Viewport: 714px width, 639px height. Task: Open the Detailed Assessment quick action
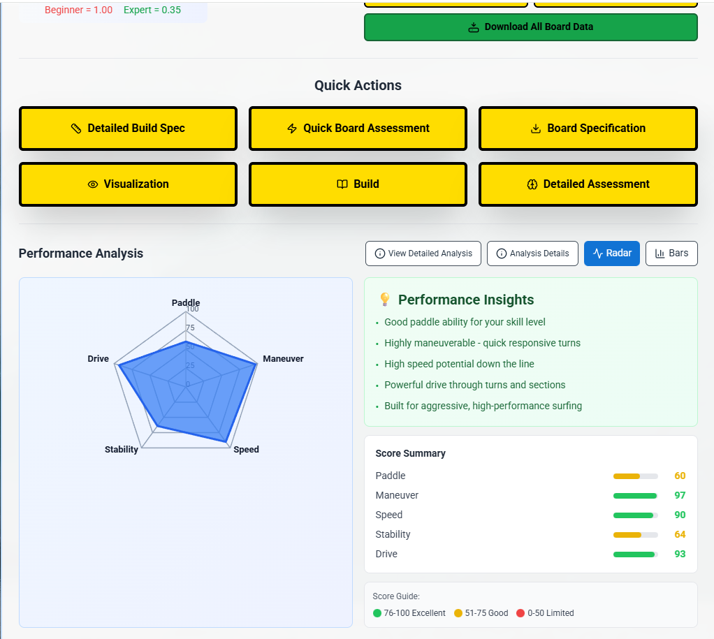pos(588,184)
